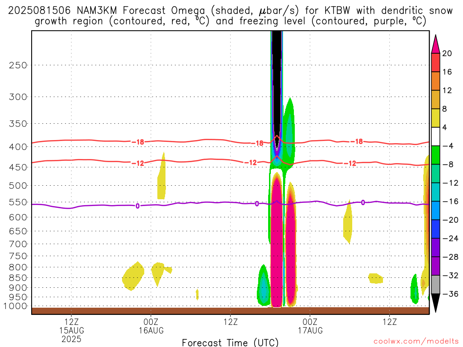Click the yellow colorbar swatch between 4 and 8

click(435, 118)
